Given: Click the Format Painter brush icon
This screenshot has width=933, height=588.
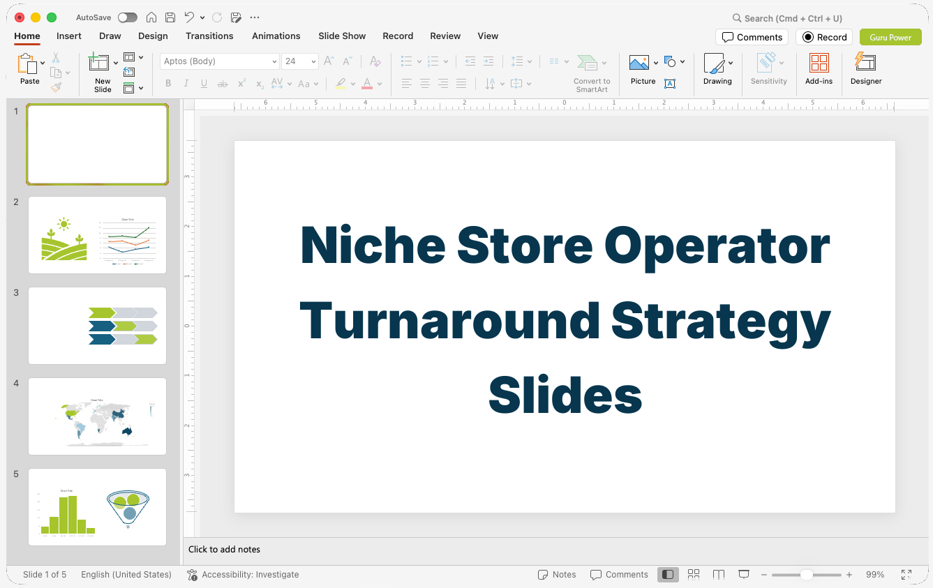Looking at the screenshot, I should tap(56, 87).
